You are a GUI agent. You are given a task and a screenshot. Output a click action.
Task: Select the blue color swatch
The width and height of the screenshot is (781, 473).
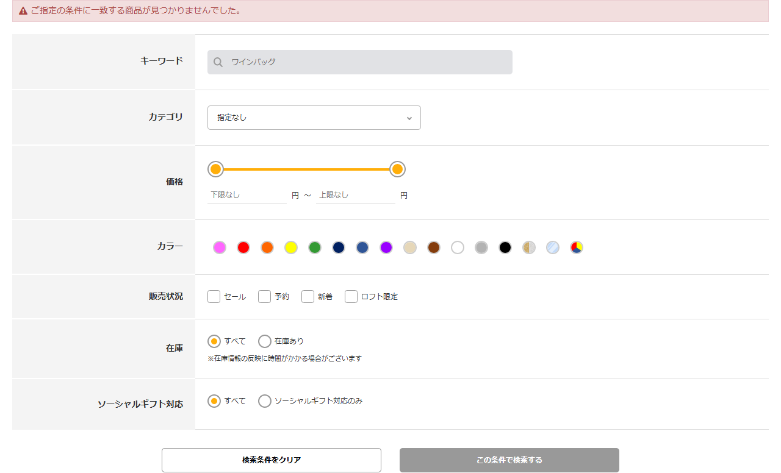click(x=362, y=247)
